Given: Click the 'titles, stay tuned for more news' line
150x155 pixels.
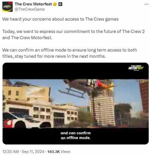Looking at the screenshot, I should click(x=54, y=56).
